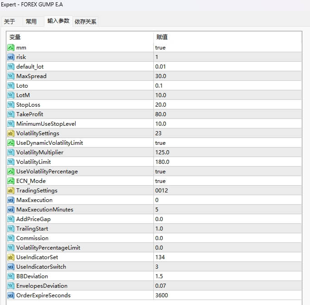Switch to the 关于 tab
Image resolution: width=310 pixels, height=305 pixels.
pos(10,21)
